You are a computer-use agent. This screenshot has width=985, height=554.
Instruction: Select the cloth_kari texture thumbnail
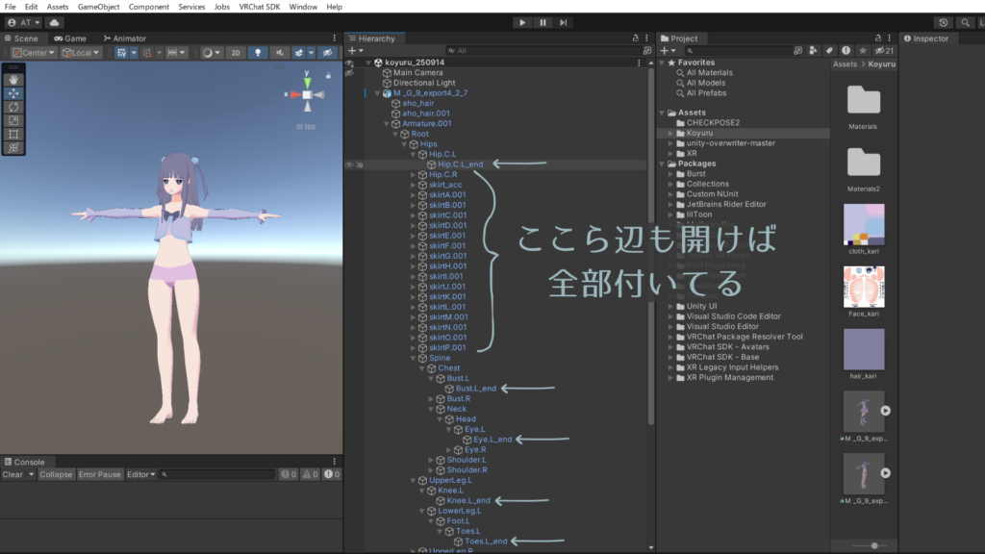(863, 224)
